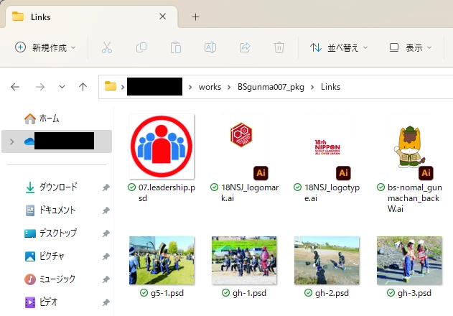Click file name 07.leadership.psd
Viewport: 453px width, 316px height.
coord(167,193)
